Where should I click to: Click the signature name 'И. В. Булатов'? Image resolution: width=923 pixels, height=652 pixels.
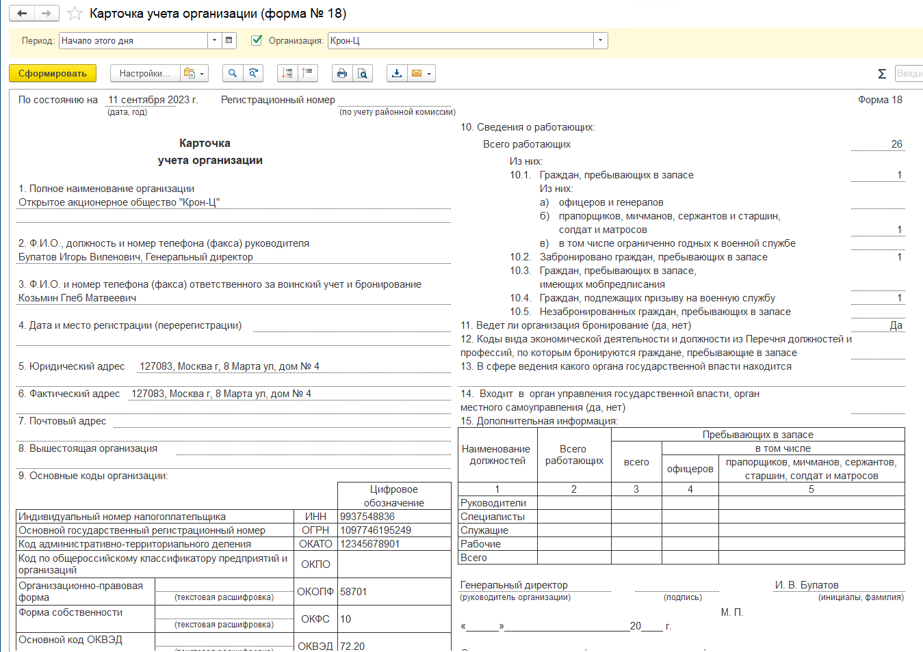click(807, 585)
